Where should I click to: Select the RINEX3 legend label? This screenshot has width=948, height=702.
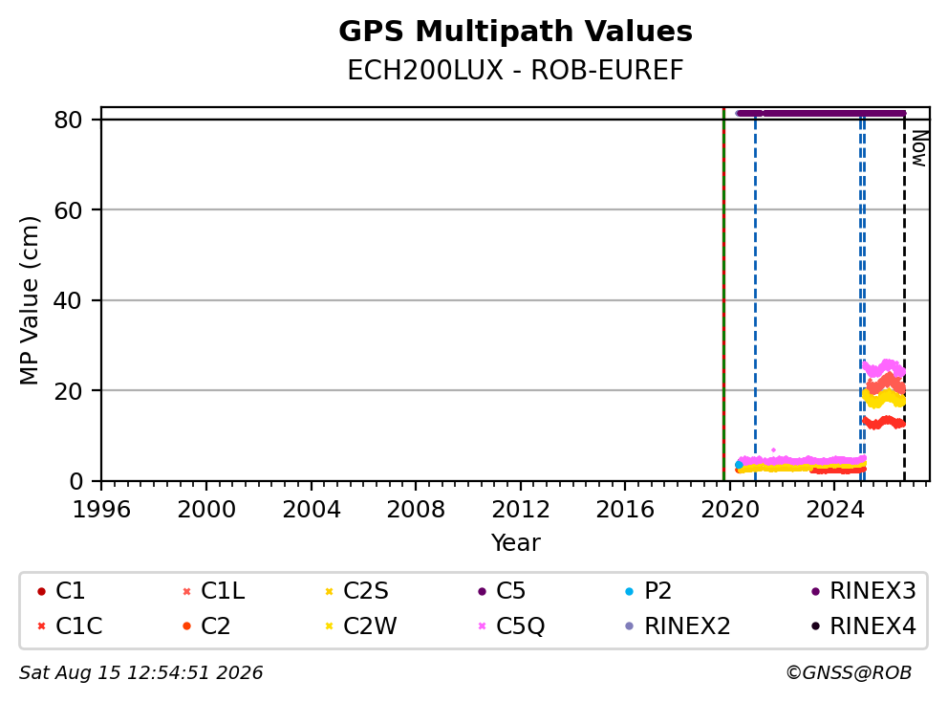[x=873, y=591]
